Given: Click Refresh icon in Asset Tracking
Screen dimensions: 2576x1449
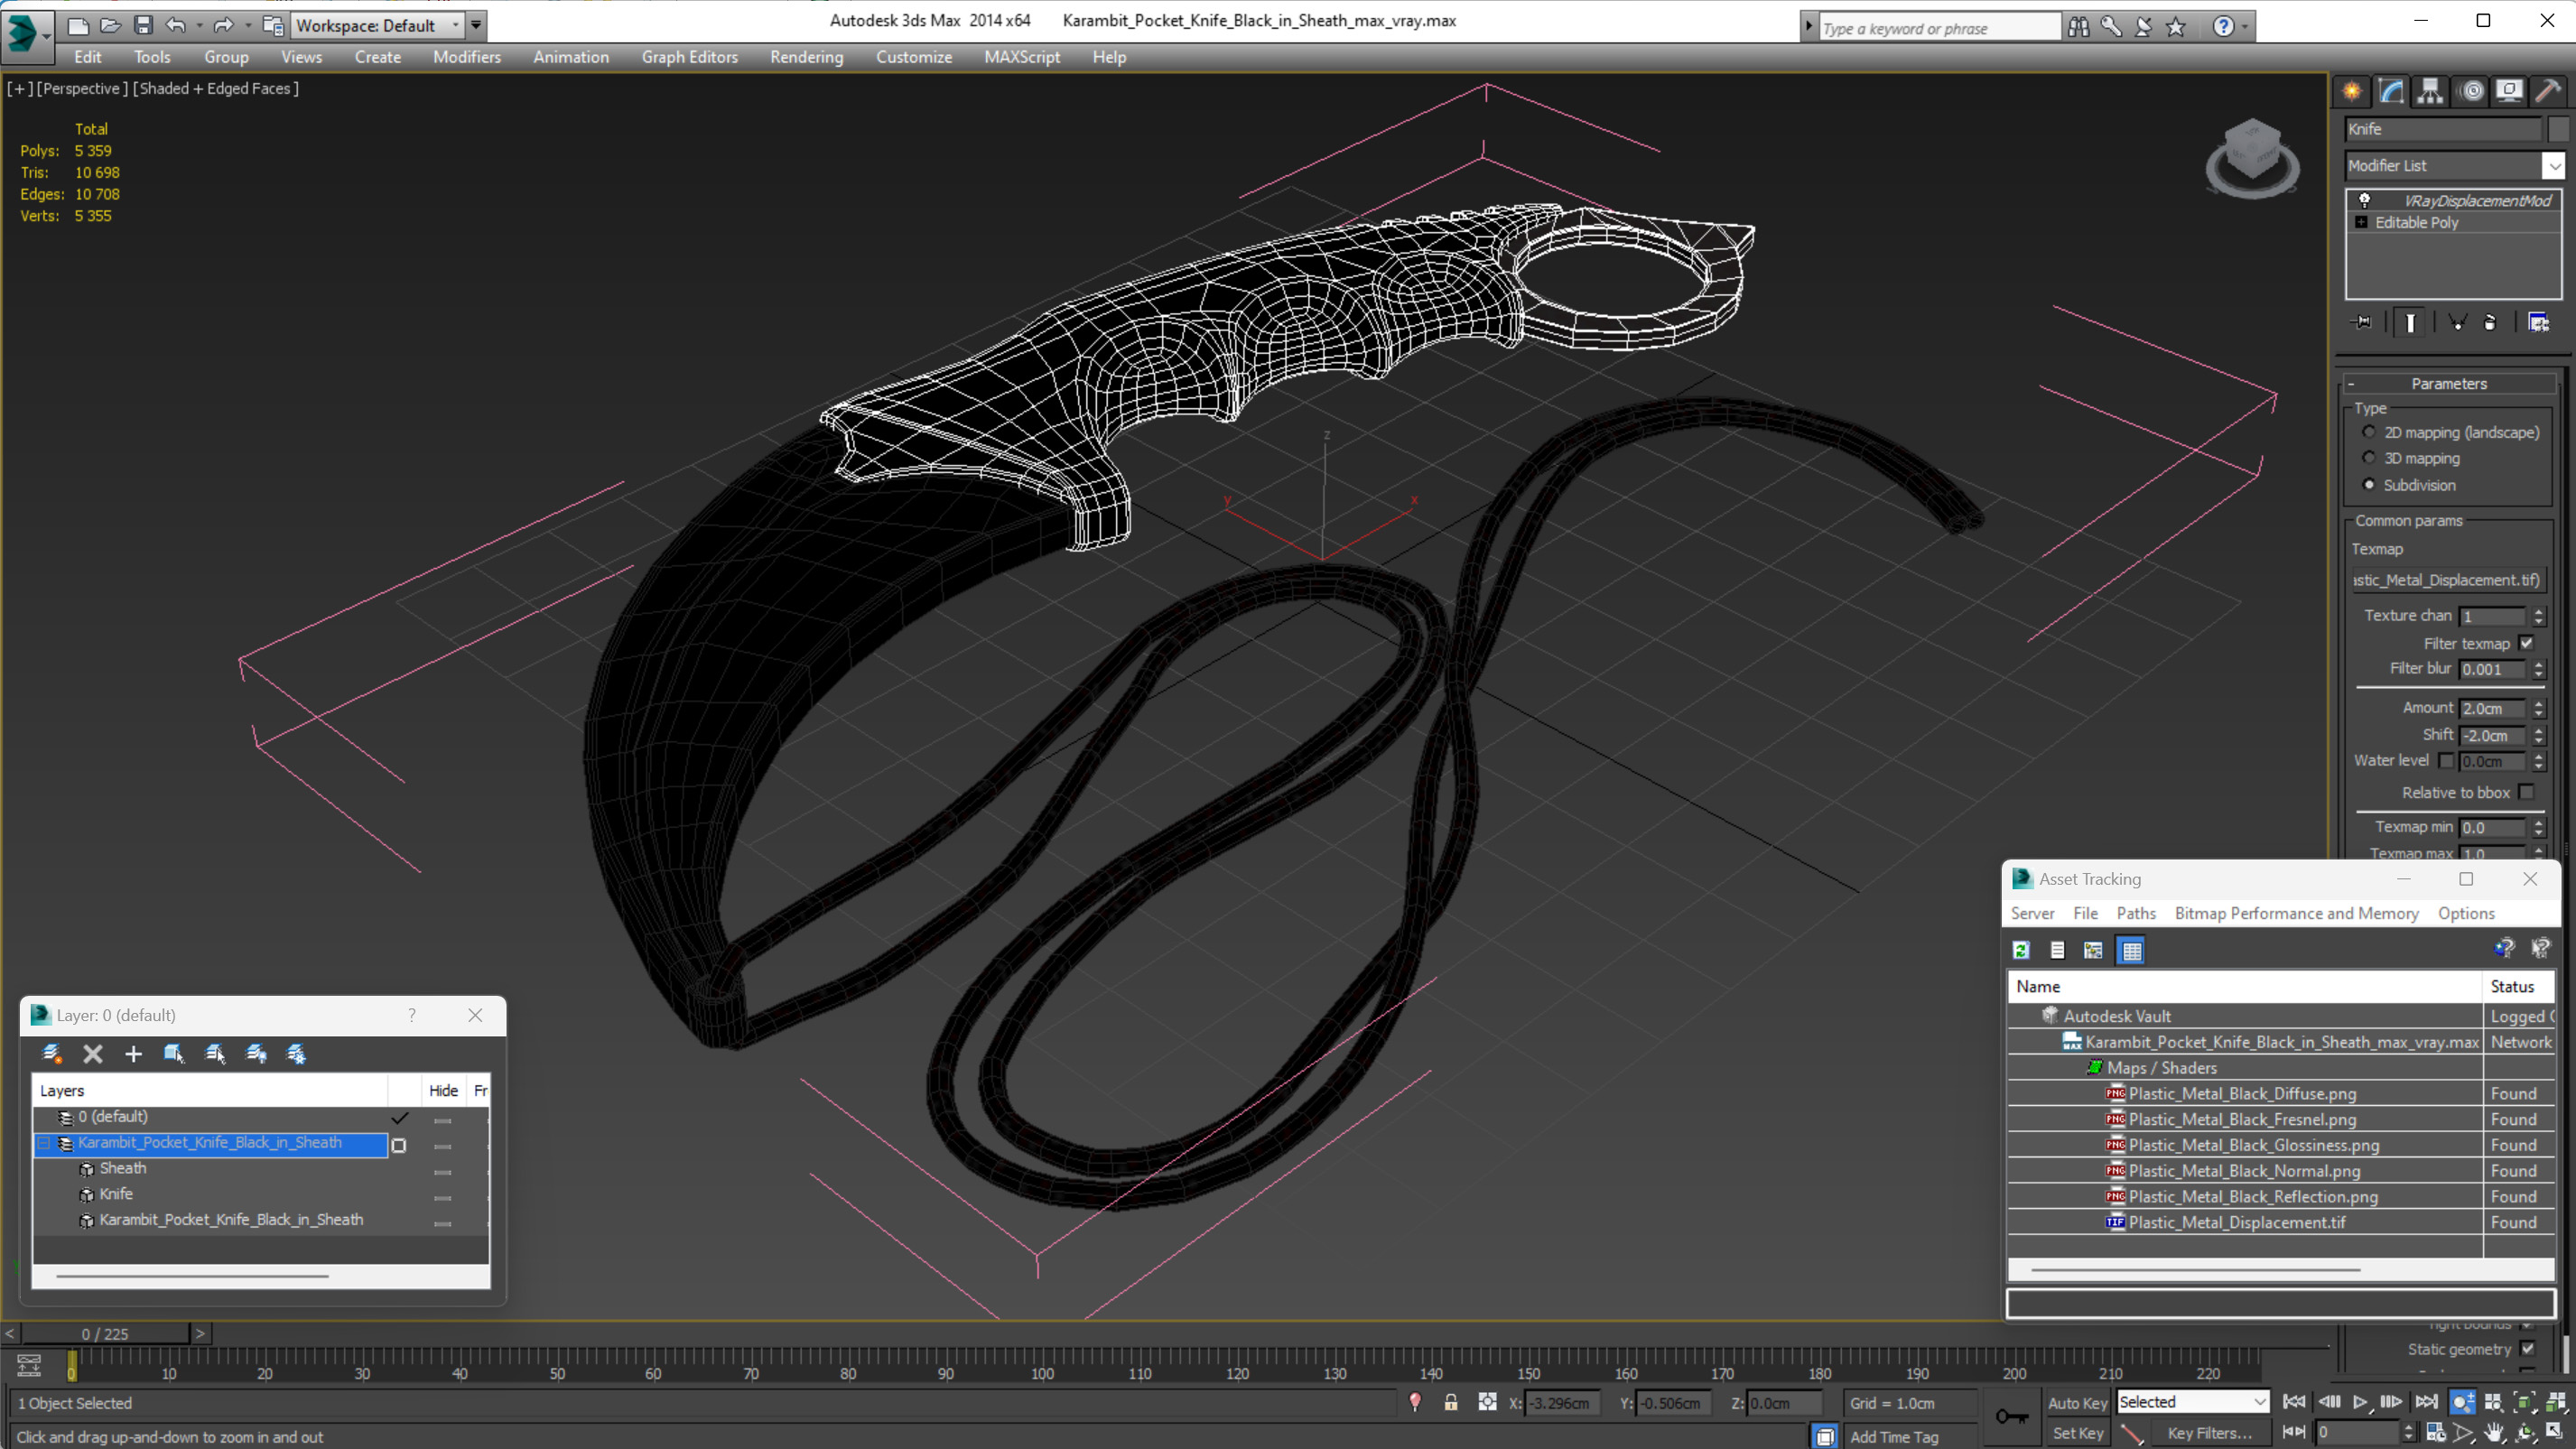Looking at the screenshot, I should coord(2021,950).
